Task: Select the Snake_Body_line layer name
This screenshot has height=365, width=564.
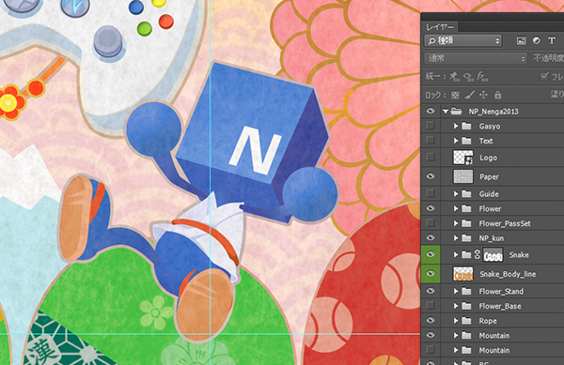Action: pyautogui.click(x=508, y=274)
